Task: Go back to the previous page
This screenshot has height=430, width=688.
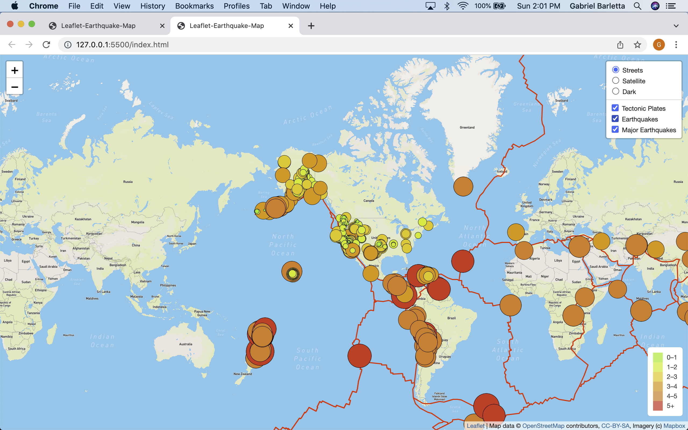Action: pyautogui.click(x=12, y=45)
